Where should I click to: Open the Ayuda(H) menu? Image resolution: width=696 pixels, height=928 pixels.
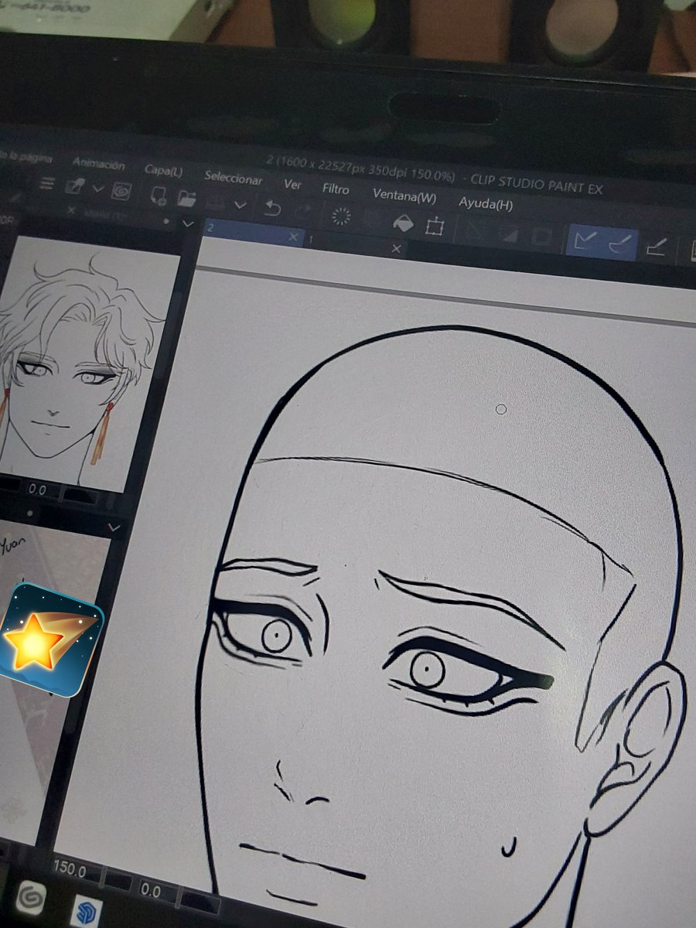click(485, 204)
